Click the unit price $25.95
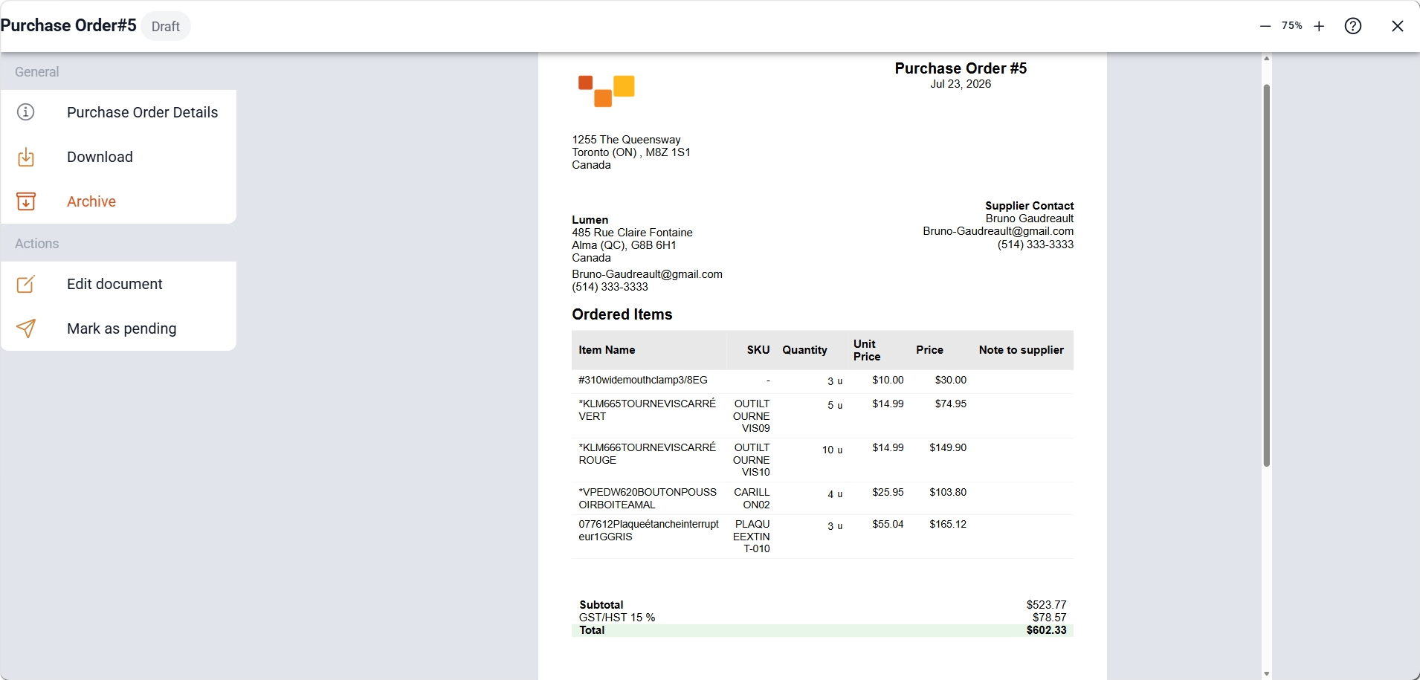 tap(888, 493)
